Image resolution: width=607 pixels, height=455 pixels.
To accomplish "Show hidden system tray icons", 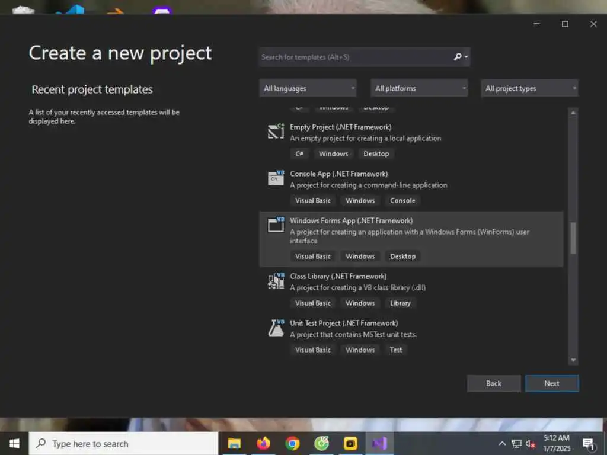I will [501, 444].
